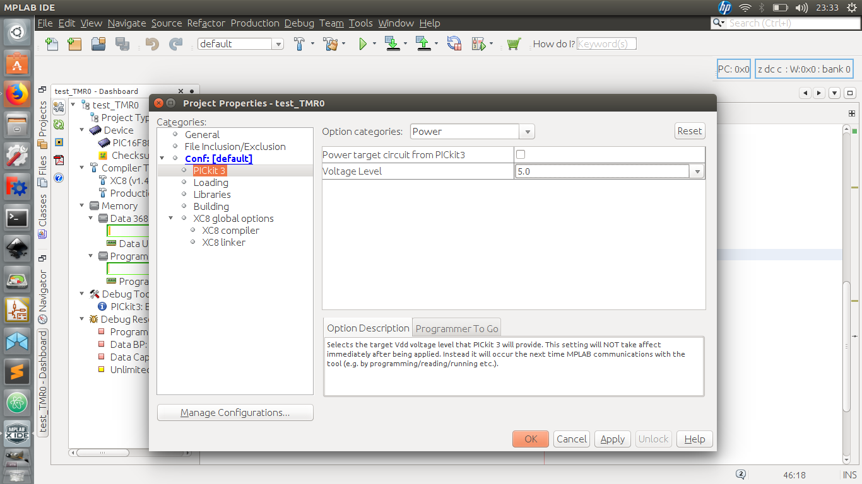862x484 pixels.
Task: Collapse the Memory node in Dashboard
Action: (83, 206)
